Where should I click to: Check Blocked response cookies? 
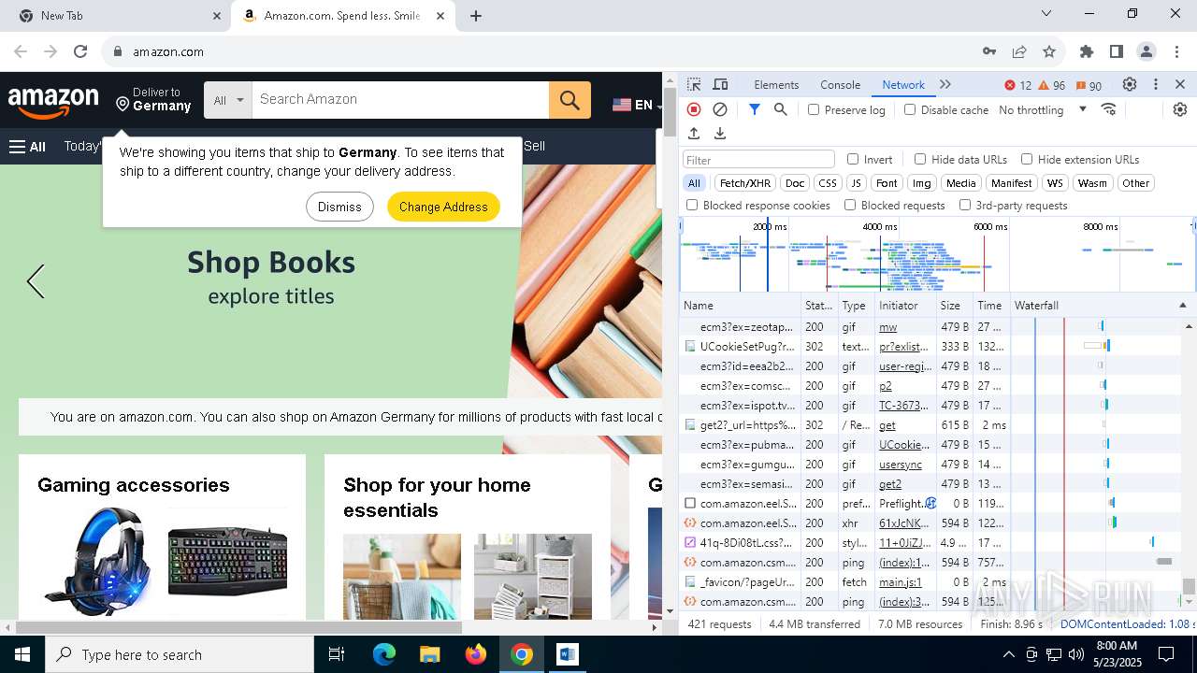pyautogui.click(x=692, y=205)
